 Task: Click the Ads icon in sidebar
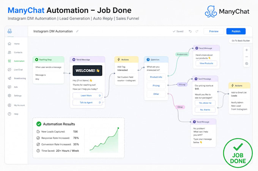(x=9, y=87)
